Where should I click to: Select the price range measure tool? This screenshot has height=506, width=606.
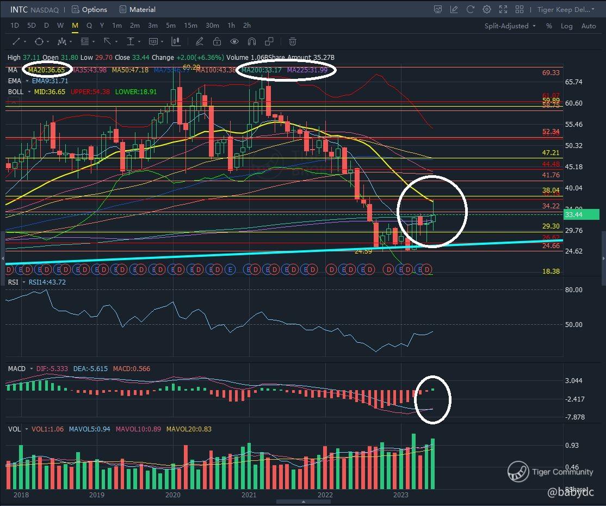[x=131, y=41]
